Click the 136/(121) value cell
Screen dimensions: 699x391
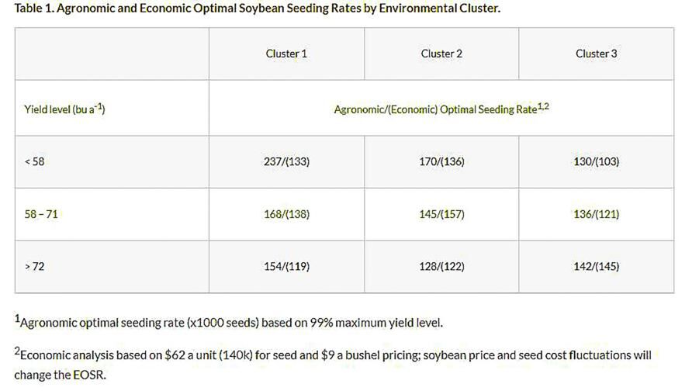(x=596, y=214)
